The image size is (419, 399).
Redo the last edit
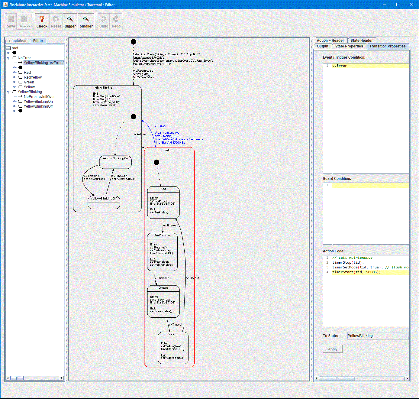[116, 21]
